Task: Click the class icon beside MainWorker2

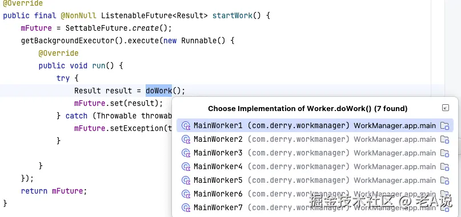Action: [186, 140]
